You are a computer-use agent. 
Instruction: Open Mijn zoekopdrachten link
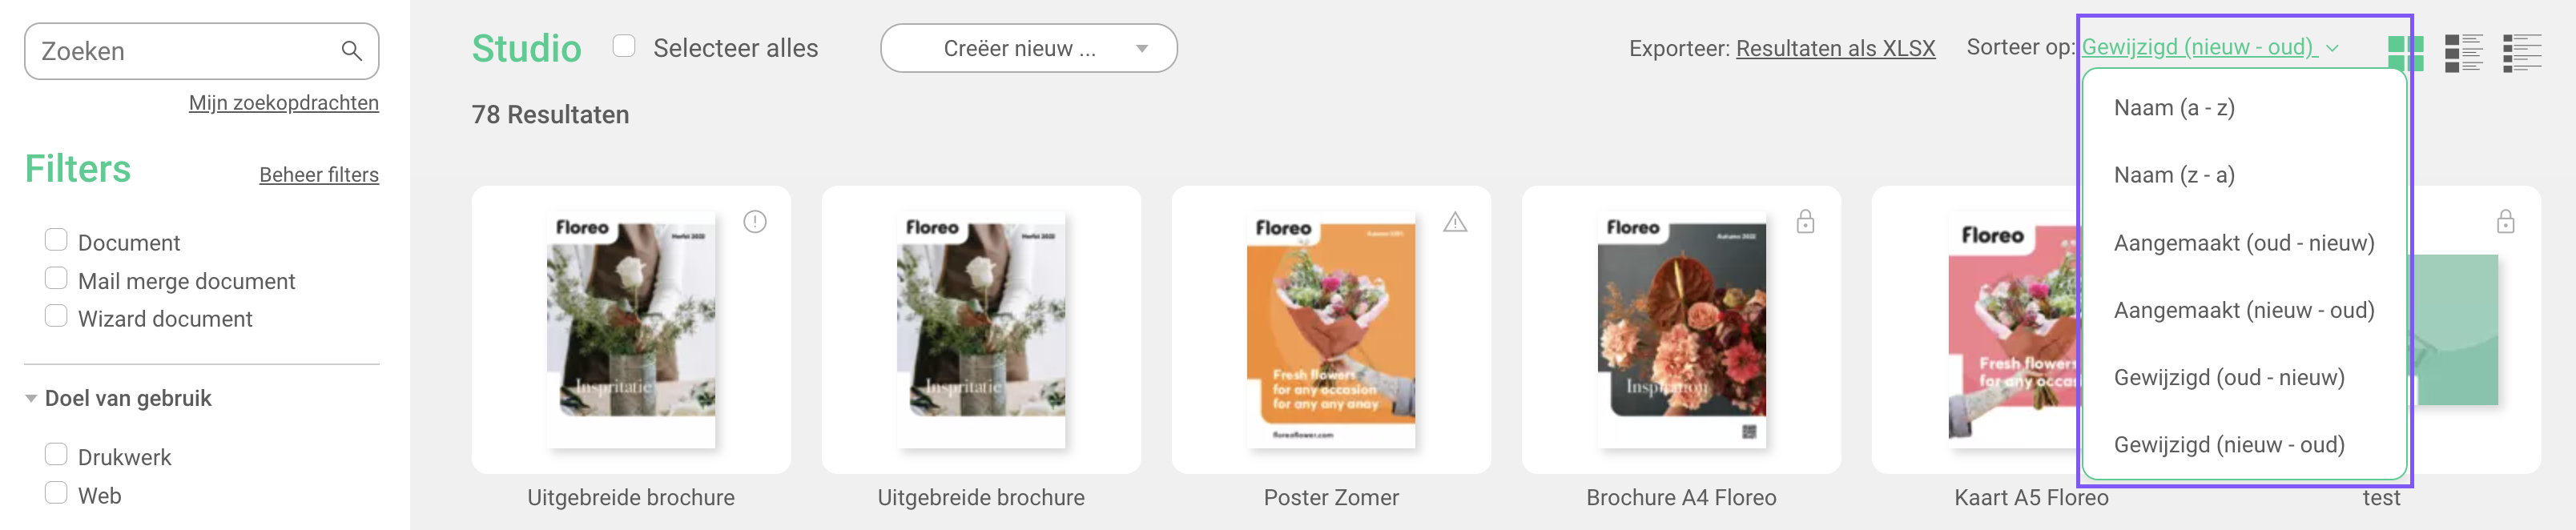coord(284,103)
